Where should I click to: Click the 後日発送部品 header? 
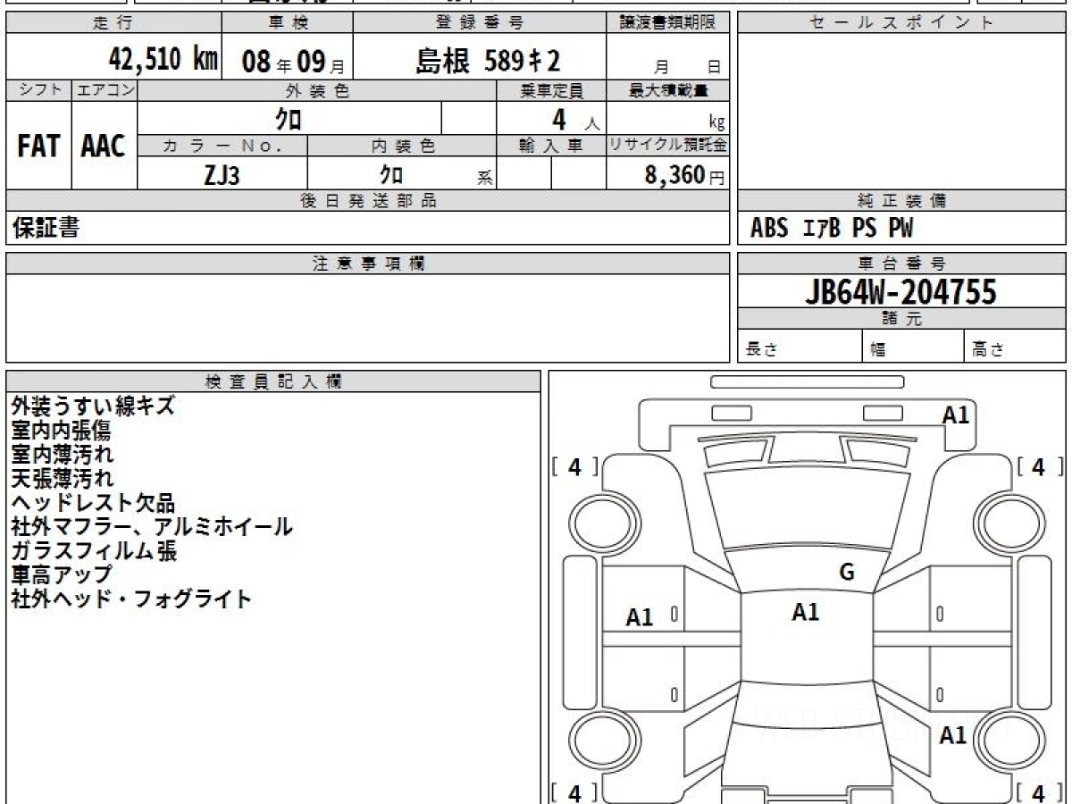pos(368,201)
